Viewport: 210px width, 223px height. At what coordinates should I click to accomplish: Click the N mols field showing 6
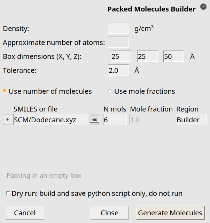pyautogui.click(x=115, y=120)
